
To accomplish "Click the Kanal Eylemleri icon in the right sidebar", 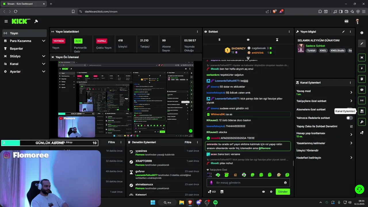I will coord(362,111).
